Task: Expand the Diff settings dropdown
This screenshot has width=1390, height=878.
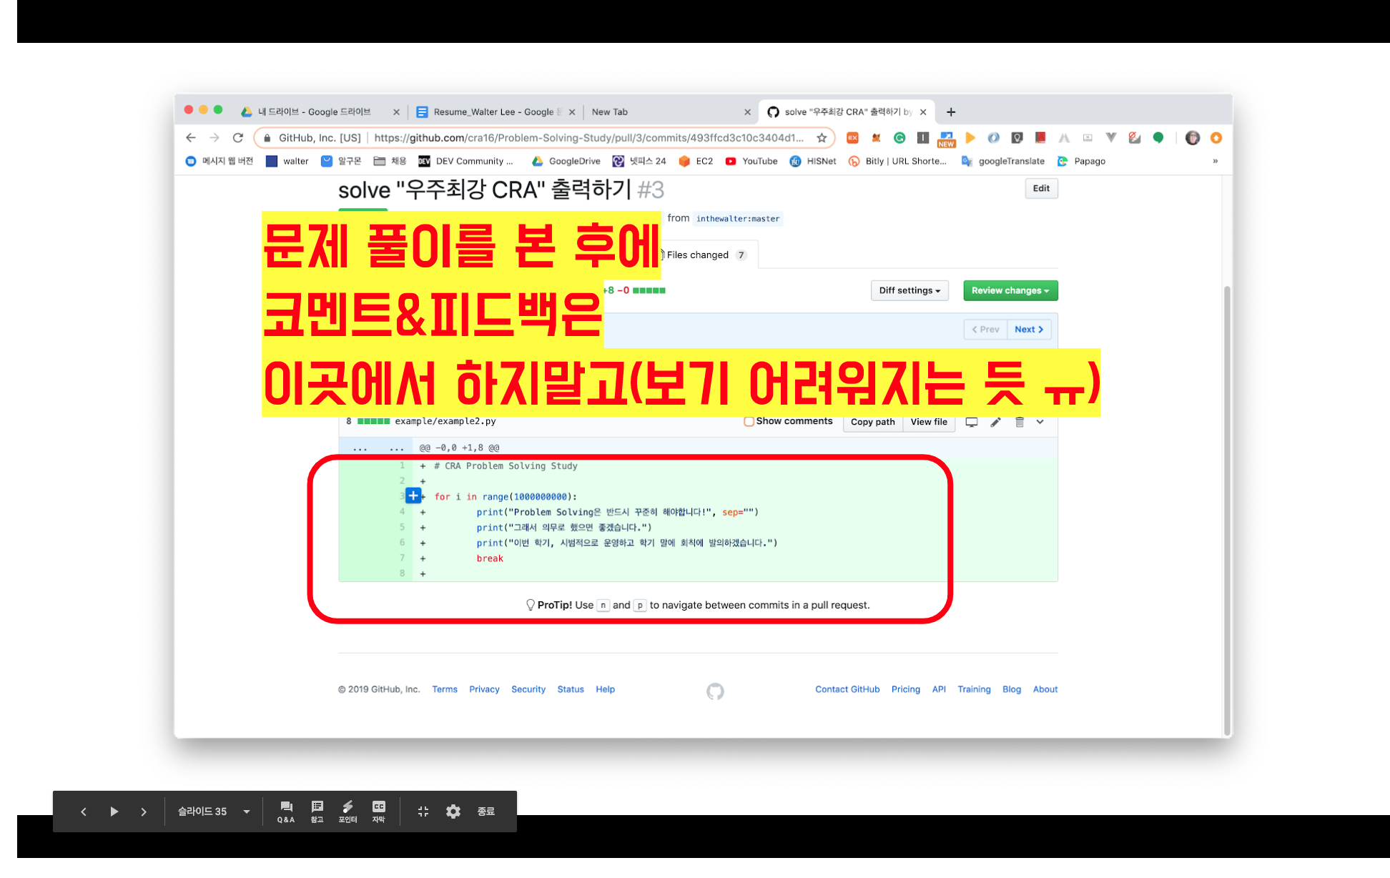Action: [910, 290]
